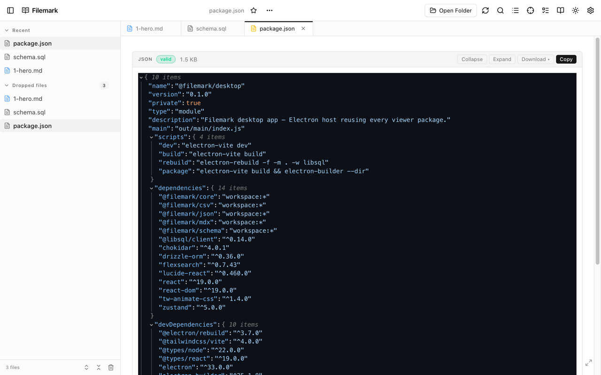Open schema.sql under Dropped files

click(60, 112)
